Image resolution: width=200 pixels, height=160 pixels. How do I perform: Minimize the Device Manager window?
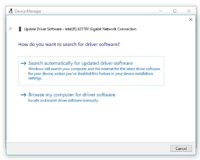pos(161,11)
